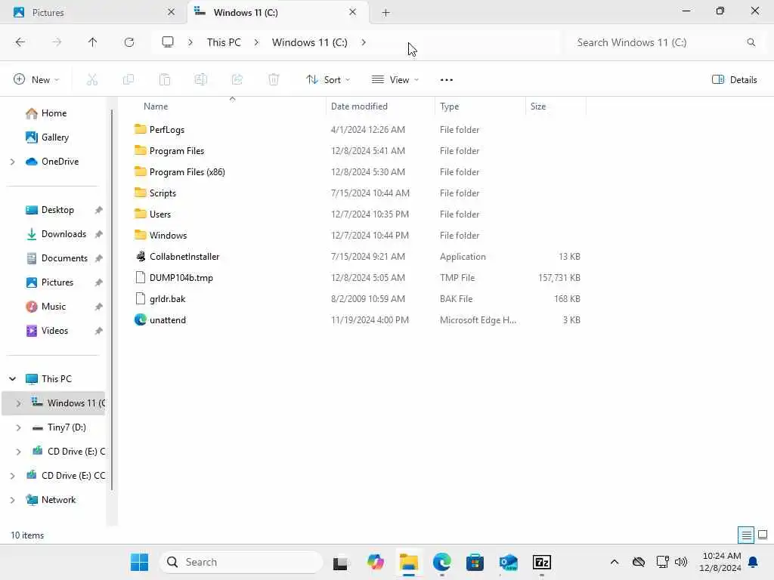Click the navigation pane scrollbar
This screenshot has width=774, height=580.
click(112, 301)
